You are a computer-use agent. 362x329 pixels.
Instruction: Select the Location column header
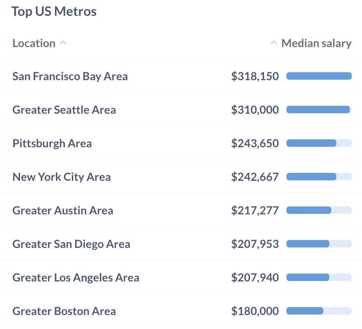34,43
